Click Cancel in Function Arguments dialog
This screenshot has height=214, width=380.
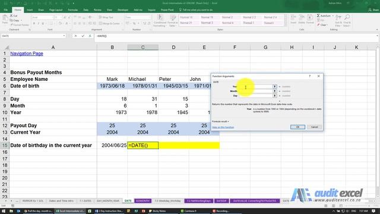(314, 127)
